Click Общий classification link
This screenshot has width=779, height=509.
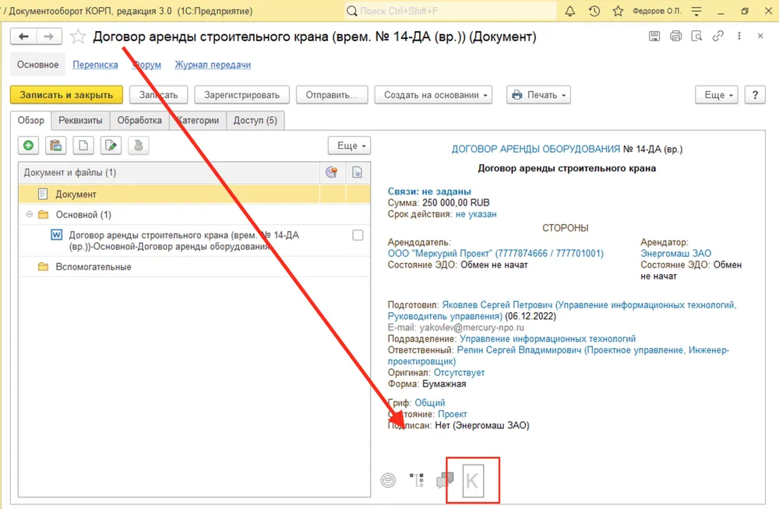(x=430, y=402)
